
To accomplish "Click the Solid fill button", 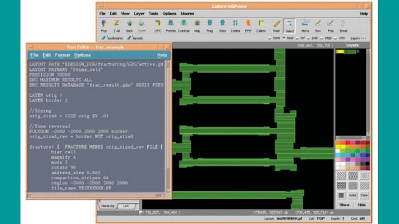I will (352, 195).
